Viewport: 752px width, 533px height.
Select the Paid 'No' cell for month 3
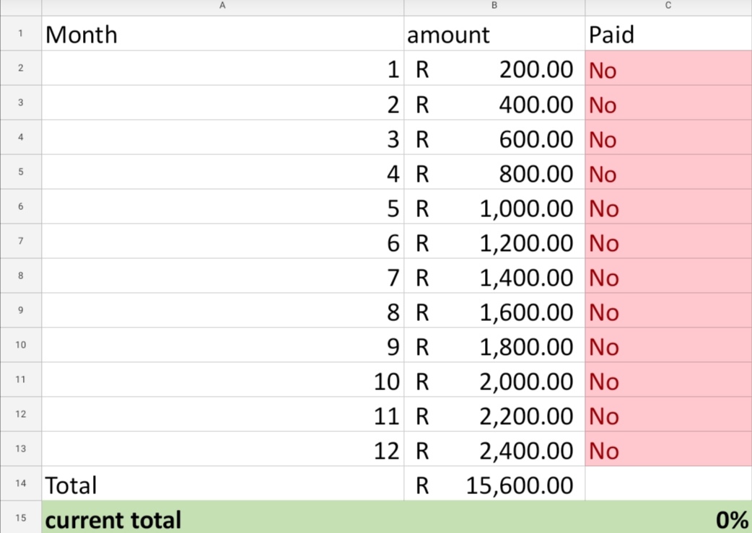pyautogui.click(x=668, y=137)
